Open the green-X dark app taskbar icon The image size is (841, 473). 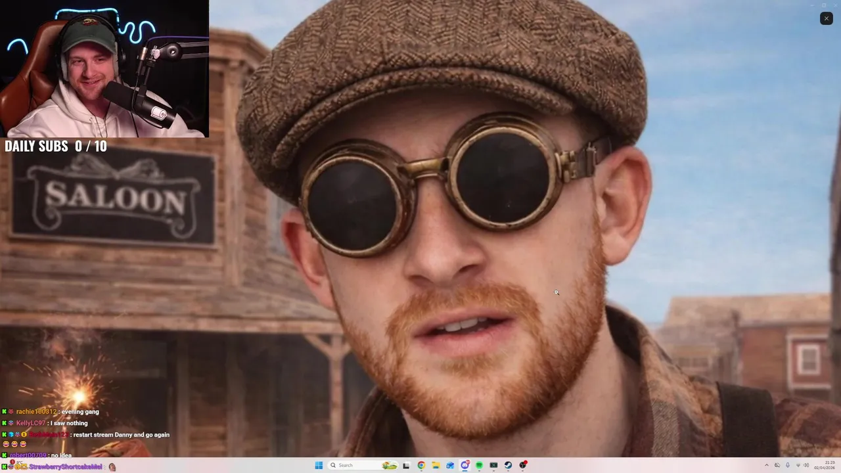[493, 465]
